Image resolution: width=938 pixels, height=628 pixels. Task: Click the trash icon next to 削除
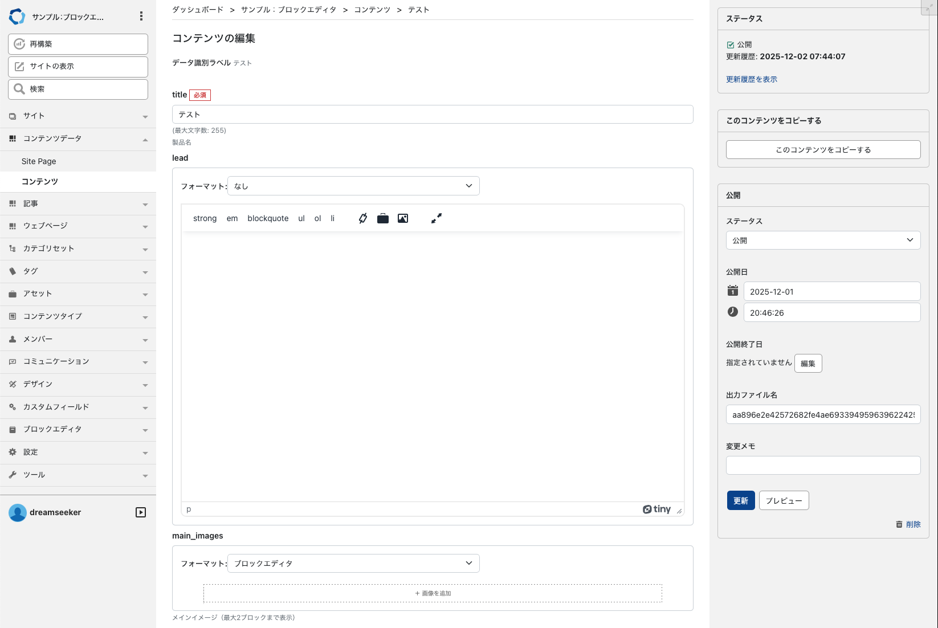(x=899, y=524)
